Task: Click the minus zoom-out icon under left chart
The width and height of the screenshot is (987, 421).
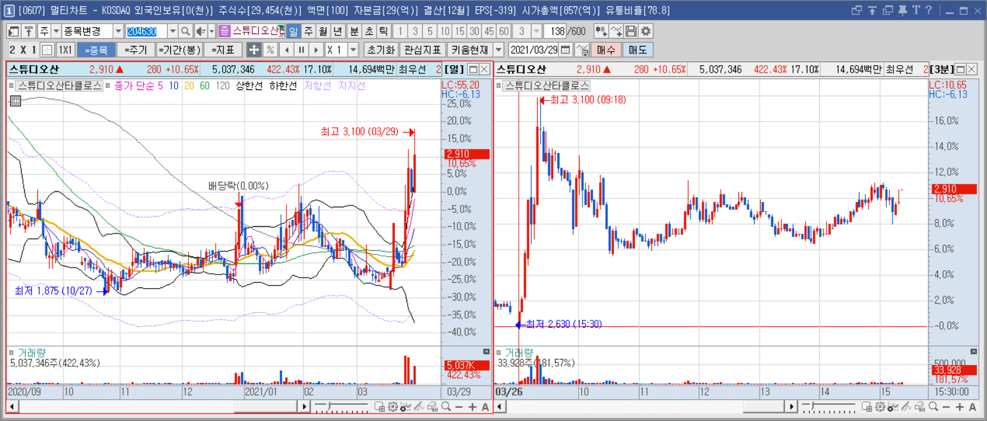Action: click(x=459, y=407)
